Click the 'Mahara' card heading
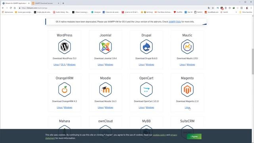The width and height of the screenshot is (254, 143). 64,121
